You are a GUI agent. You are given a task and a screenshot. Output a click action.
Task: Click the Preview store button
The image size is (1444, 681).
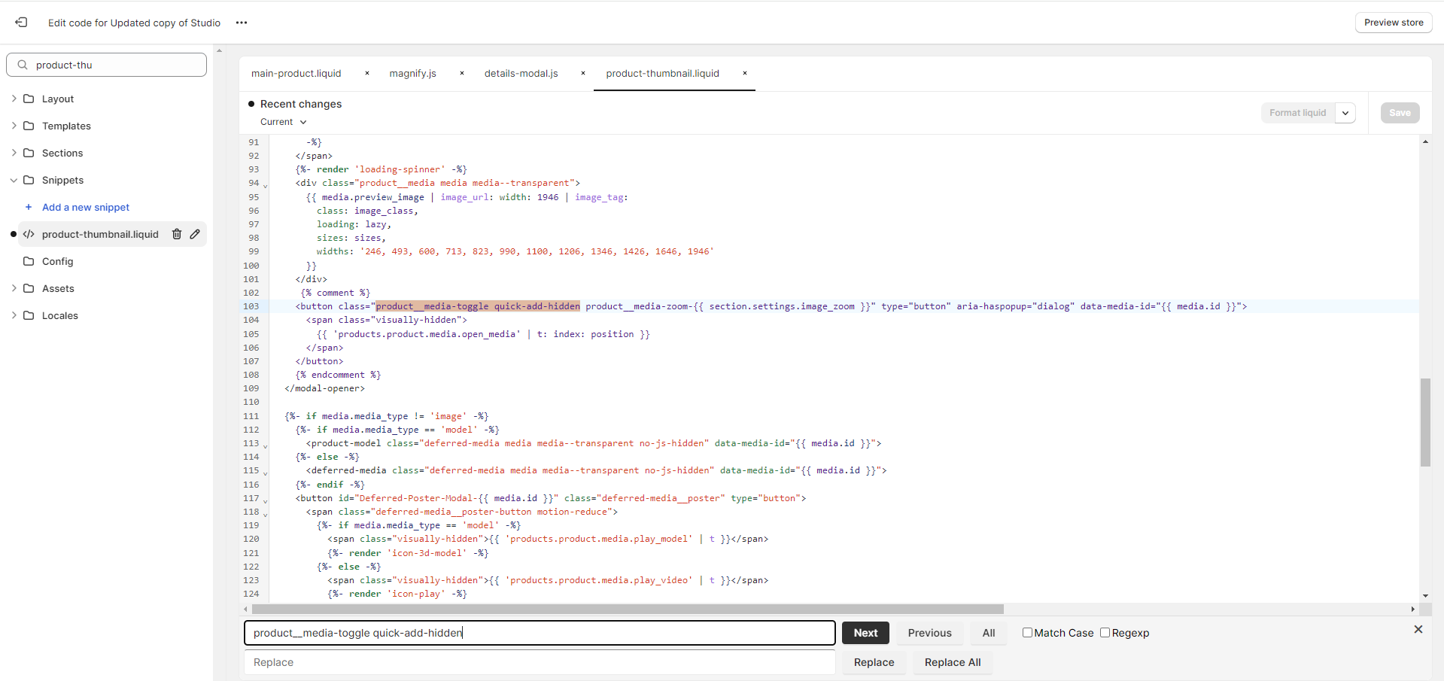[x=1393, y=23]
